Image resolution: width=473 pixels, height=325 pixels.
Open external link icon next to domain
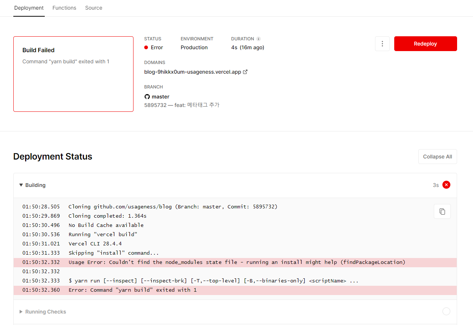pyautogui.click(x=245, y=72)
